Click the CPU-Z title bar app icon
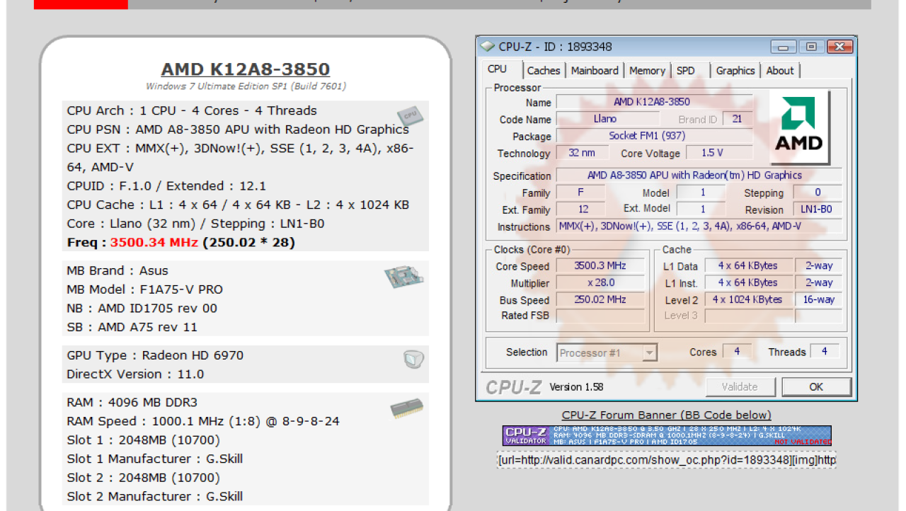The image size is (906, 511). 488,47
